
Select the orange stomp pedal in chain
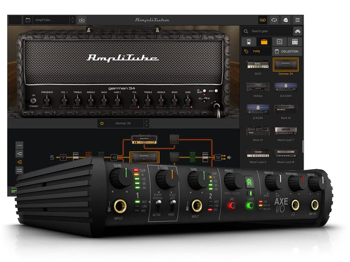point(89,154)
